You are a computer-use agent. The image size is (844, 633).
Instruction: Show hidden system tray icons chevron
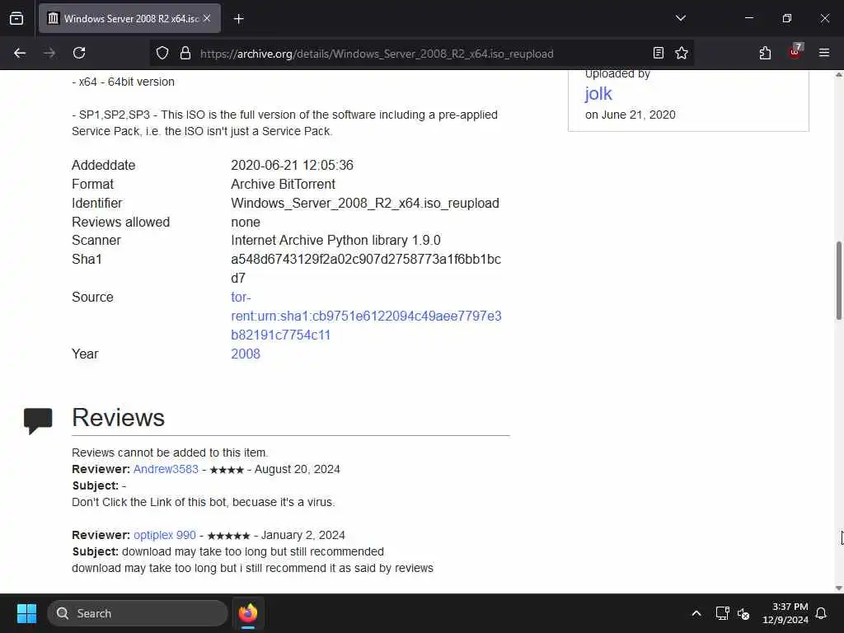point(696,613)
